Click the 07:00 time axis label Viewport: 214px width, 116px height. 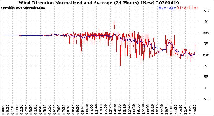pyautogui.click(x=59, y=110)
